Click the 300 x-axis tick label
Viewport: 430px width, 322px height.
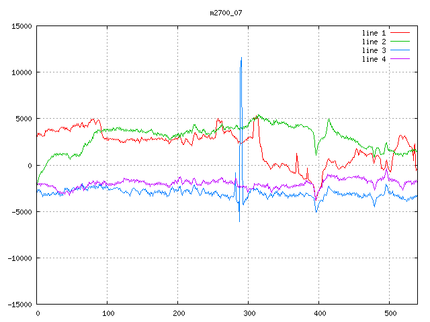click(249, 313)
